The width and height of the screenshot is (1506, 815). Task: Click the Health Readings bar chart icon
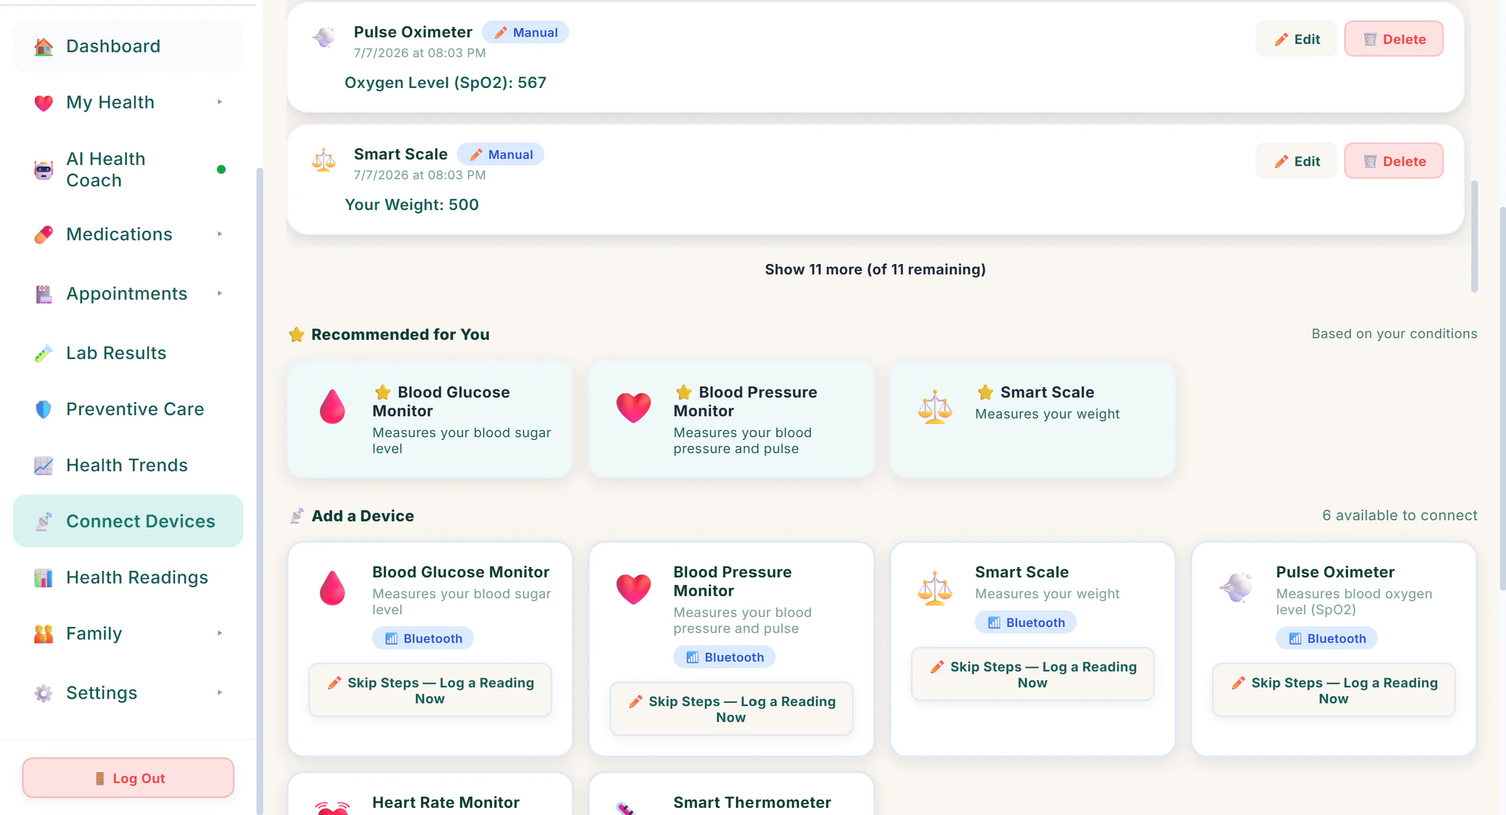(x=43, y=577)
